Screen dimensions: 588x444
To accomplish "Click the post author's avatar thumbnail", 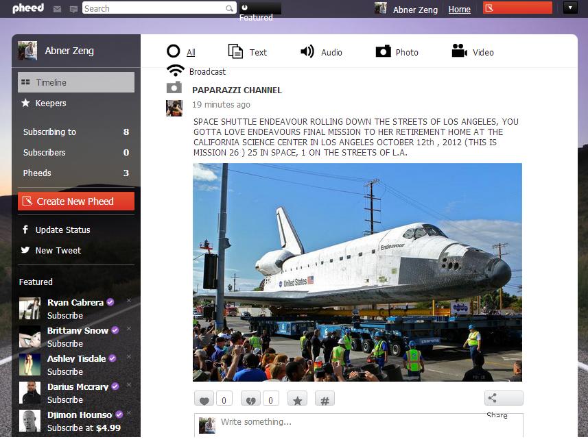I will (x=174, y=108).
